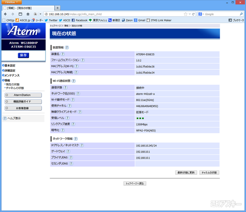Click help icon next to 使用チャネル
This screenshot has width=246, height=212.
(x=70, y=106)
